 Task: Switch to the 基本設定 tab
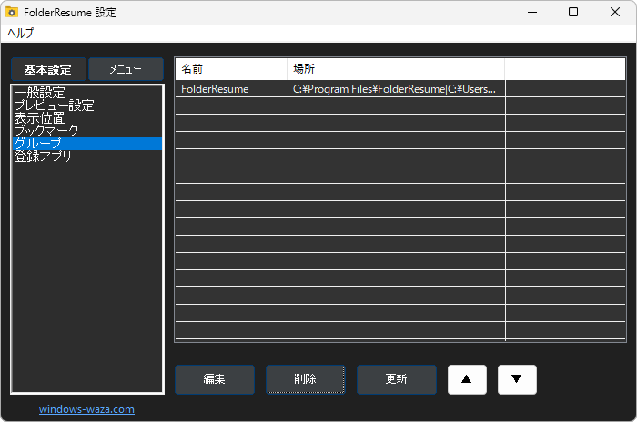tap(48, 69)
